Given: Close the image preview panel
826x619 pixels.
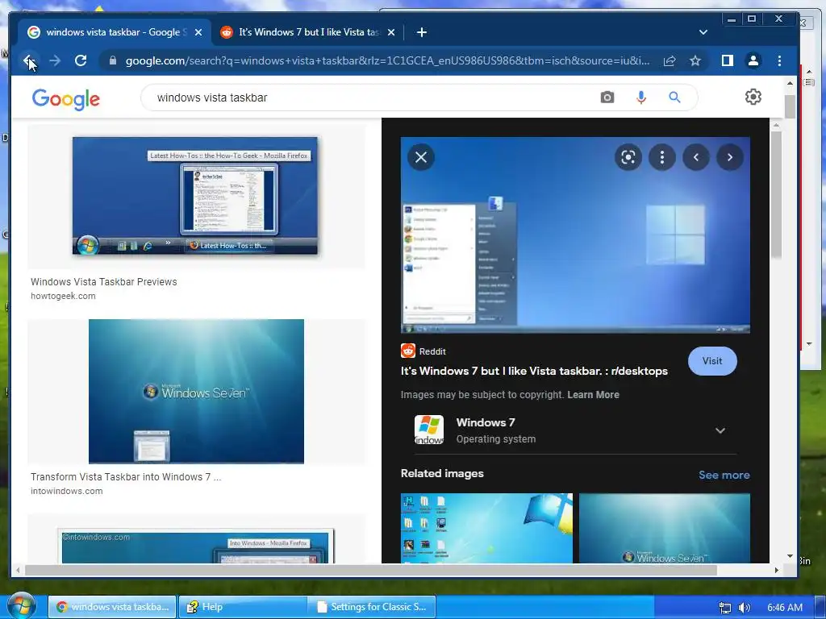Looking at the screenshot, I should (x=421, y=157).
